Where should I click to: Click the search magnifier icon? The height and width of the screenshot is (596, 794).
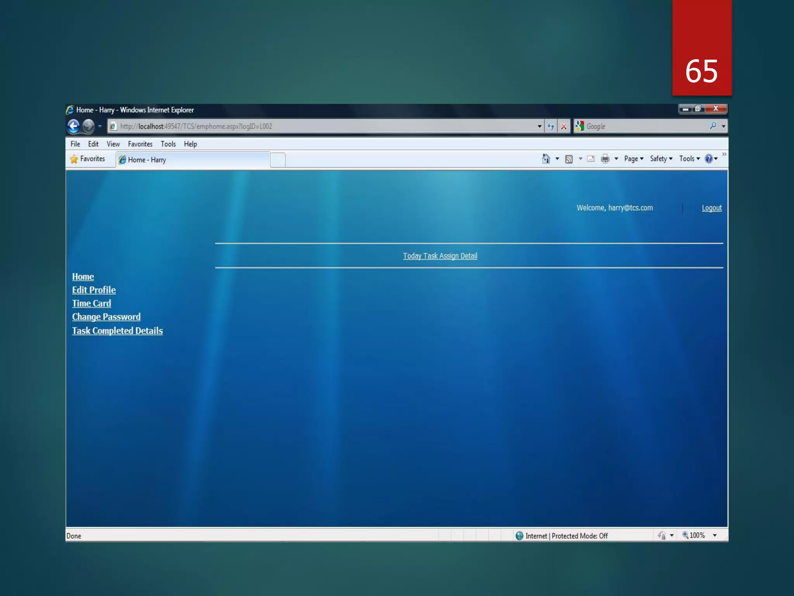click(713, 126)
